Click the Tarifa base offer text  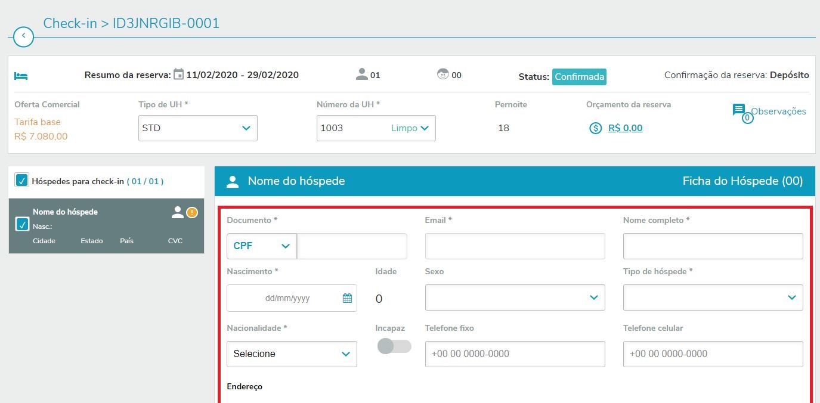click(x=38, y=122)
